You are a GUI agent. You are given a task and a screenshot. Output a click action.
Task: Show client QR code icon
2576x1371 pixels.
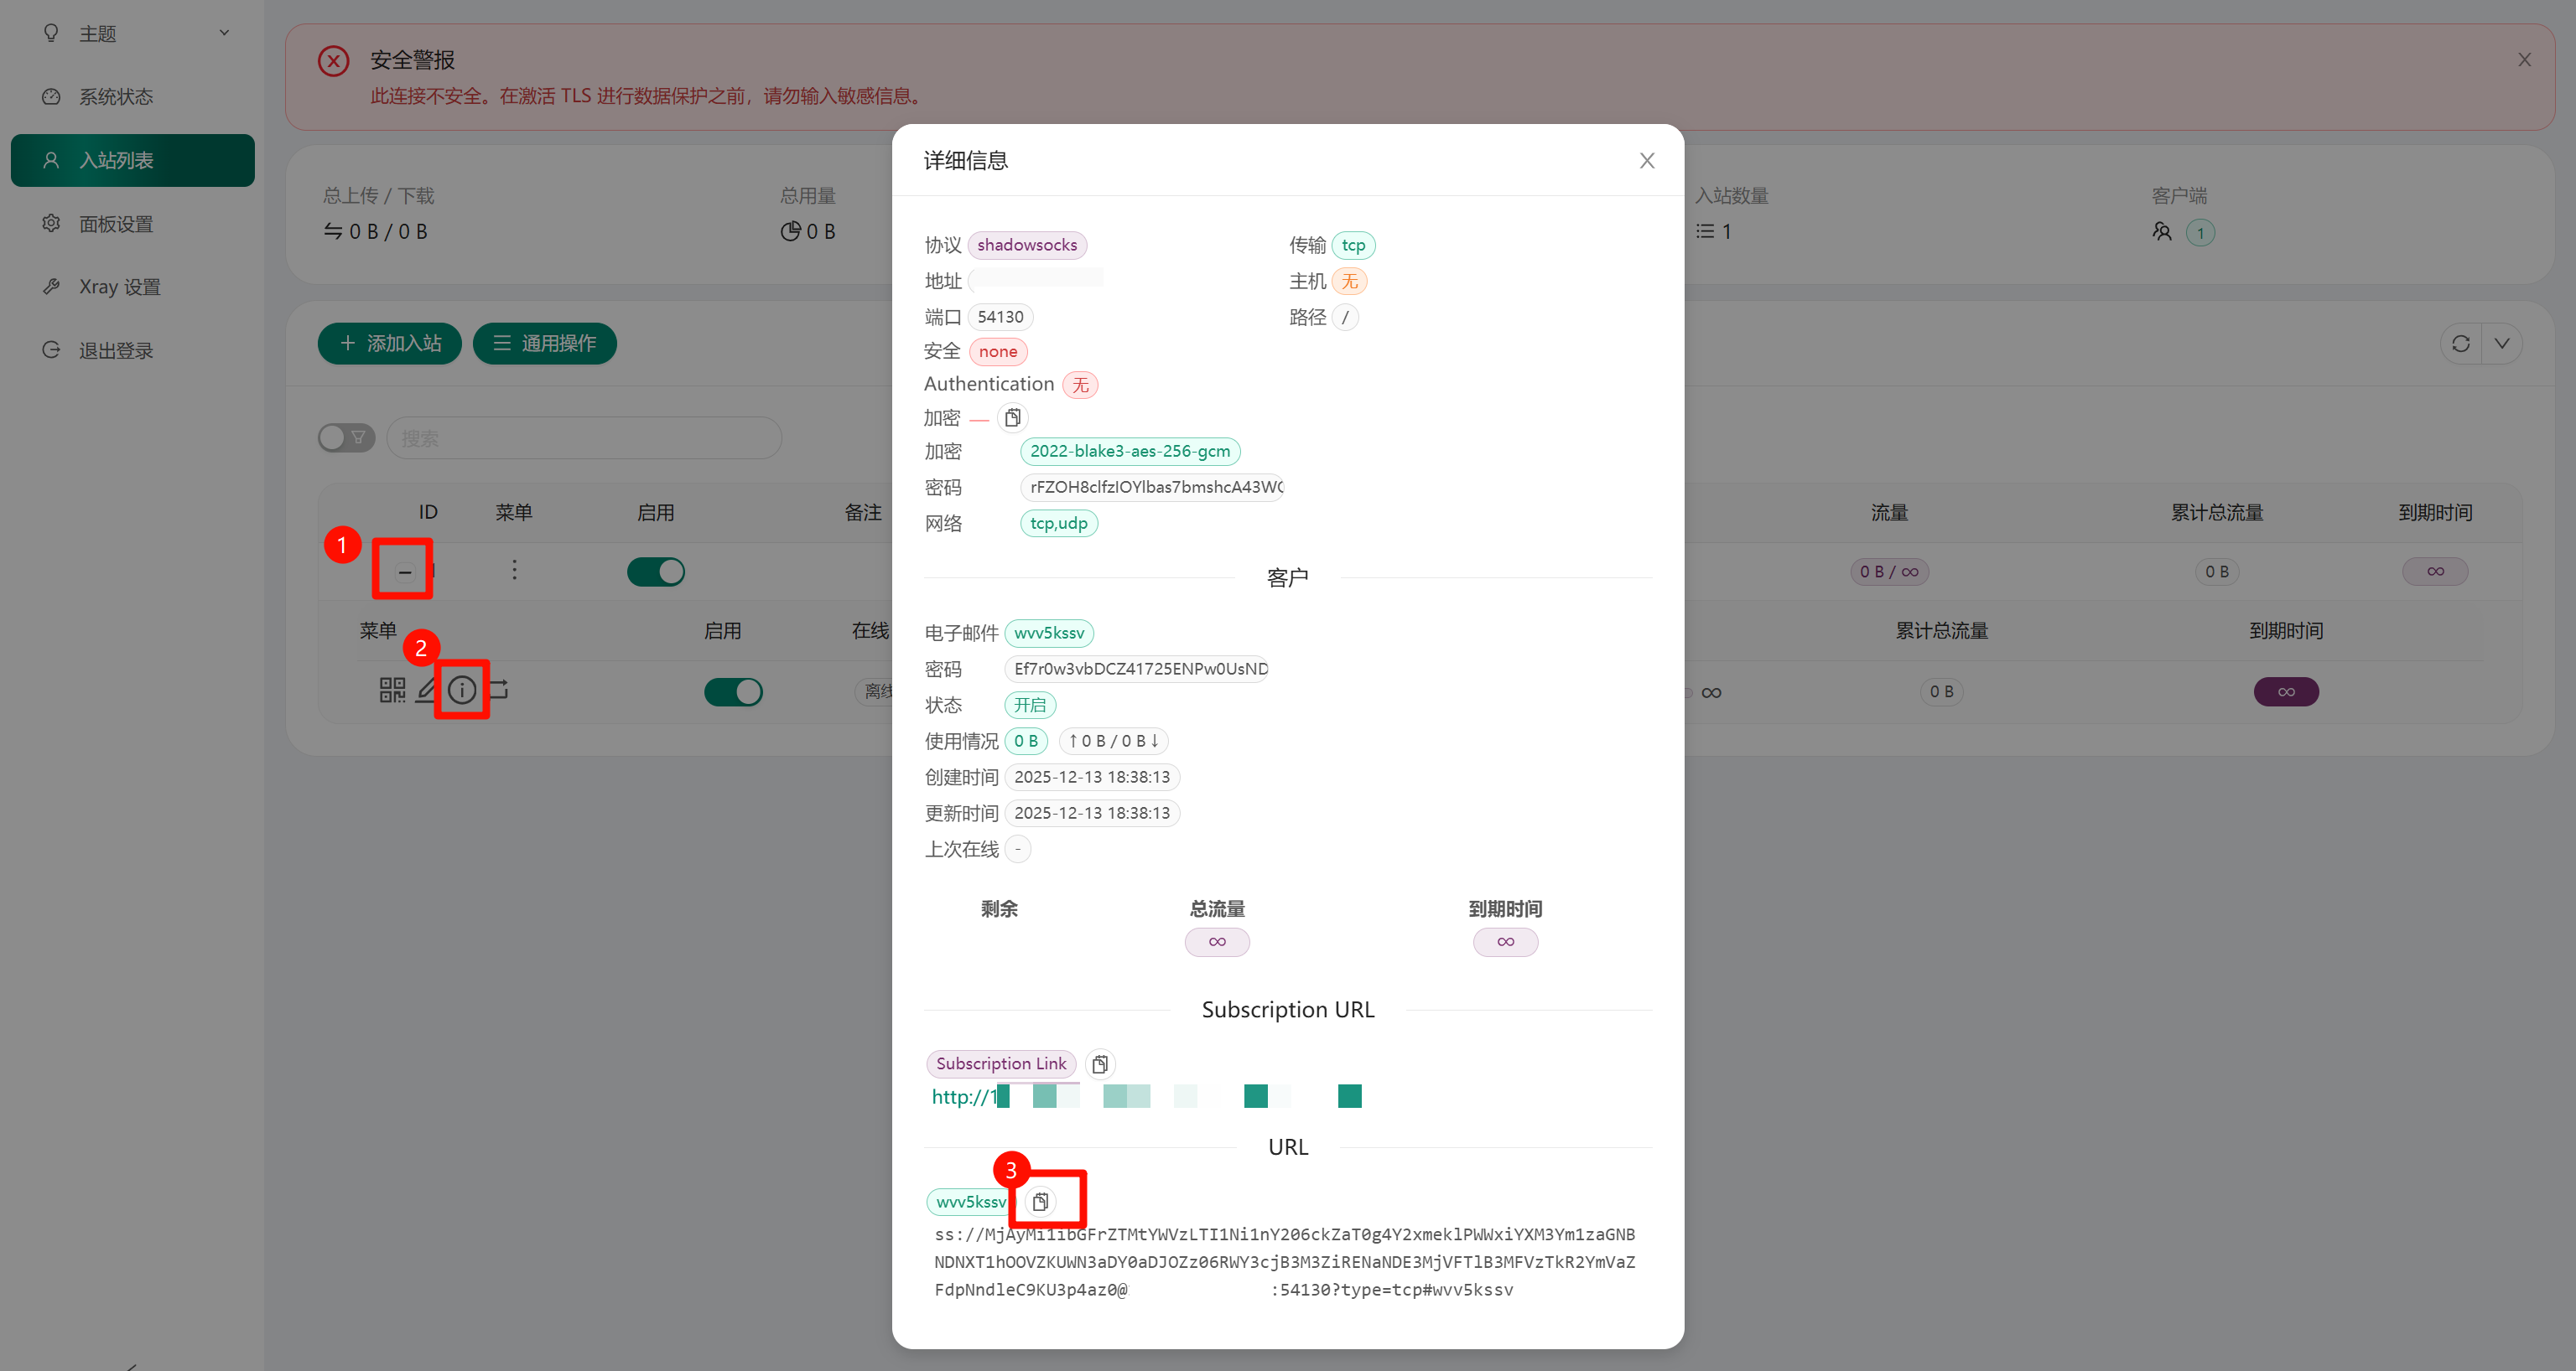392,690
